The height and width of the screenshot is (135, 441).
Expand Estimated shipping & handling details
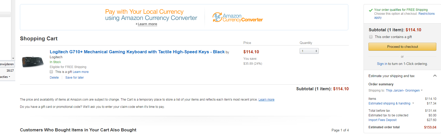[x=413, y=103]
